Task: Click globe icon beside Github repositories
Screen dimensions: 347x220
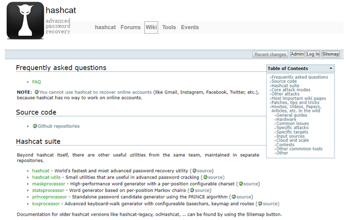Action: click(35, 126)
